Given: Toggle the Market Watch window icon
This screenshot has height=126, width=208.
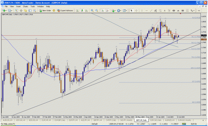Looking at the screenshot, I should coord(16,11).
